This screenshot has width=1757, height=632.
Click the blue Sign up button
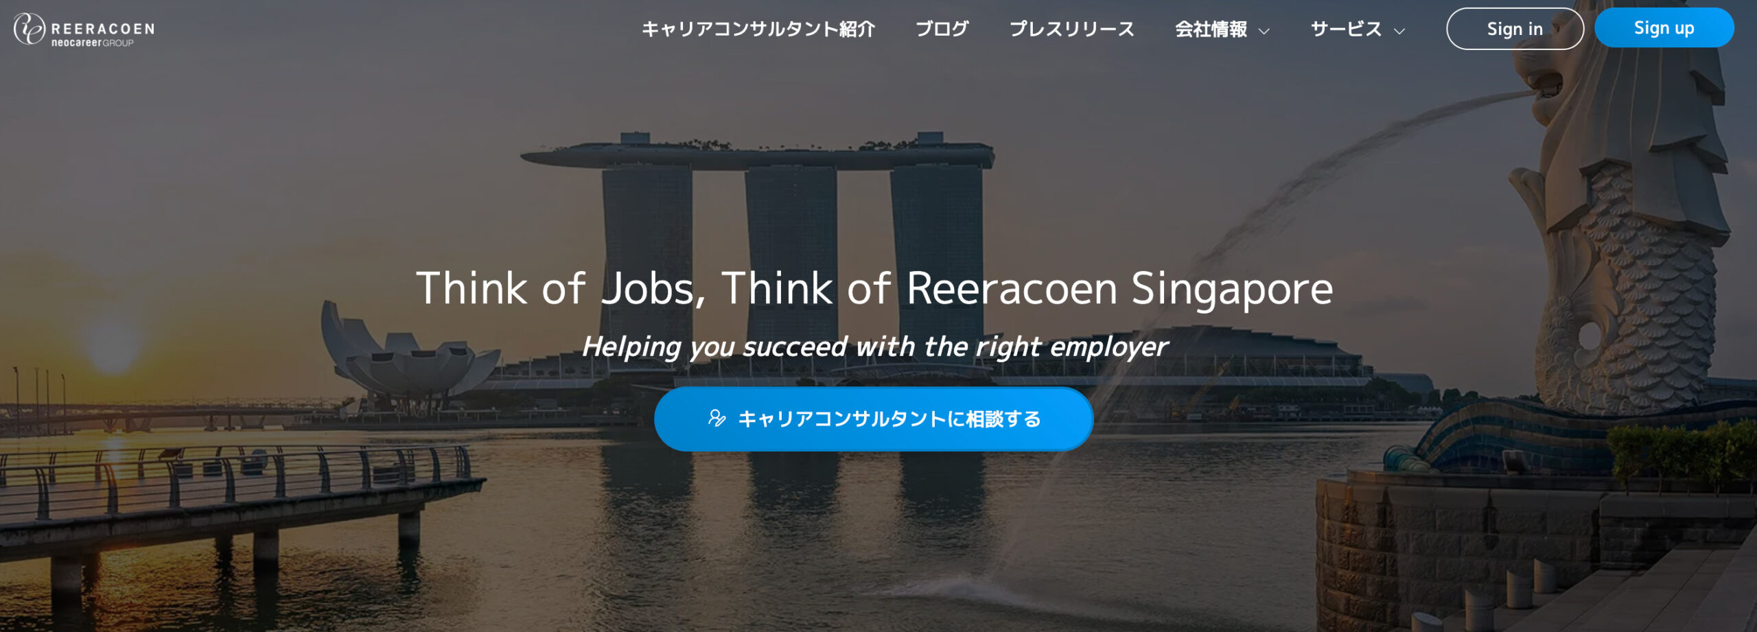tap(1664, 27)
